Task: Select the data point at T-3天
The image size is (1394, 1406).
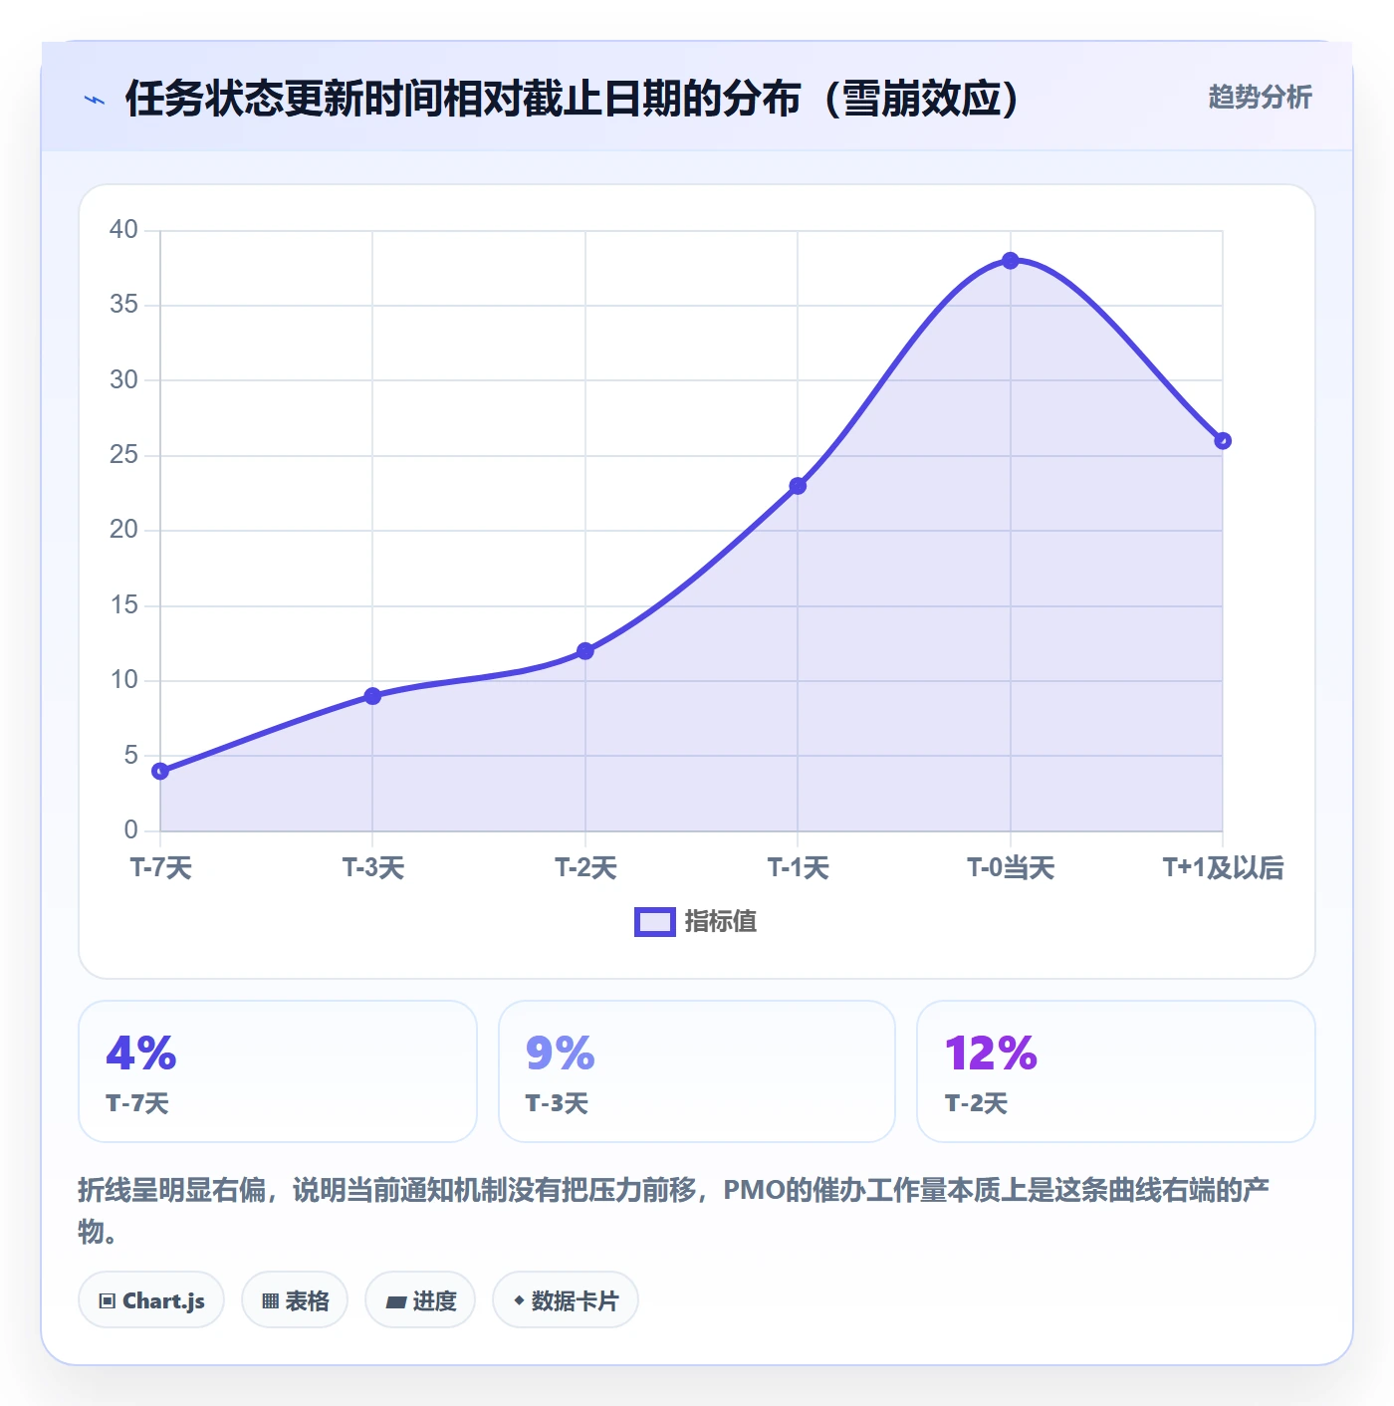Action: pos(372,696)
